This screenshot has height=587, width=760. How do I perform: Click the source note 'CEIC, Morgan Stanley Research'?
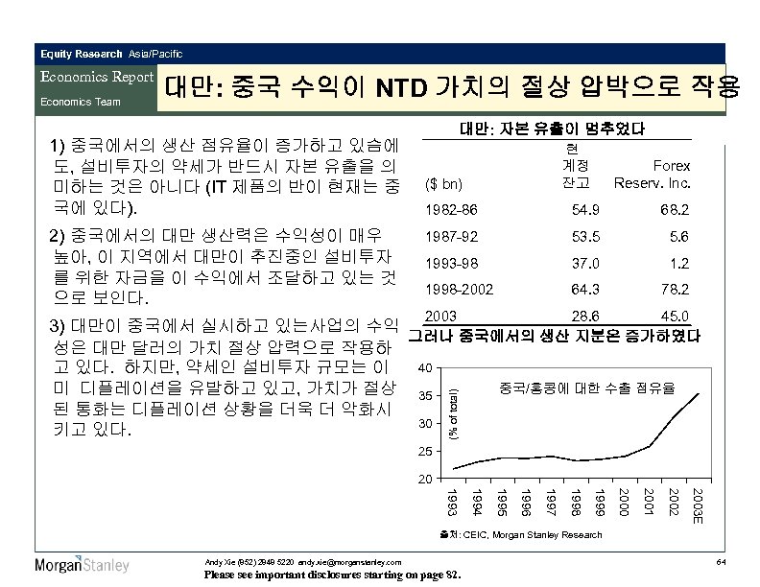tap(533, 534)
